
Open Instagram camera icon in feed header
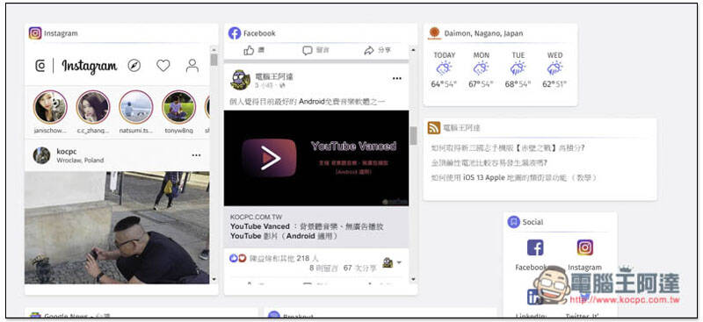(x=40, y=66)
